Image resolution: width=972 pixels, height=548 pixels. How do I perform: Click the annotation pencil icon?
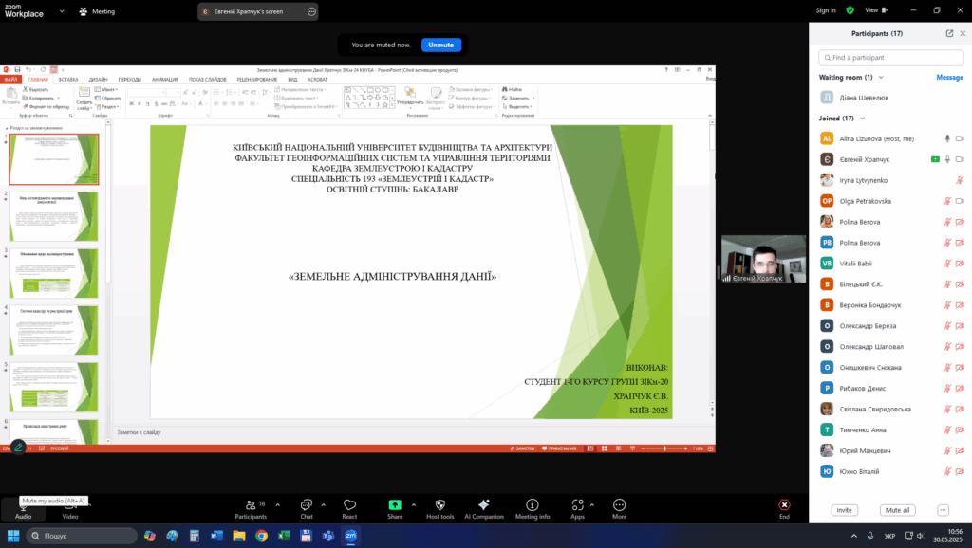tap(18, 447)
